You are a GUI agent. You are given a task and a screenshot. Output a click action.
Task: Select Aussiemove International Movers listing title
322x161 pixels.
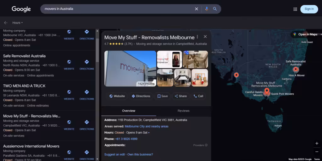point(31,146)
